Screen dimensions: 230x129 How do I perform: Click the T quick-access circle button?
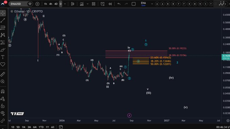(x=211, y=4)
